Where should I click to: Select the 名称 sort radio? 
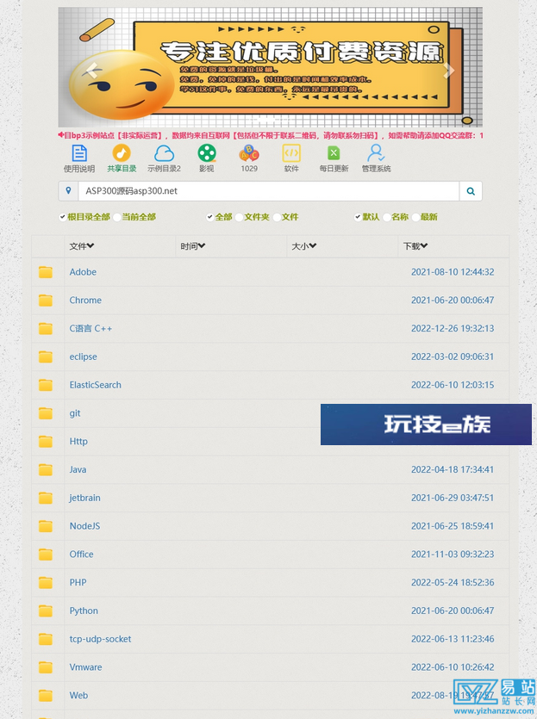coord(387,217)
